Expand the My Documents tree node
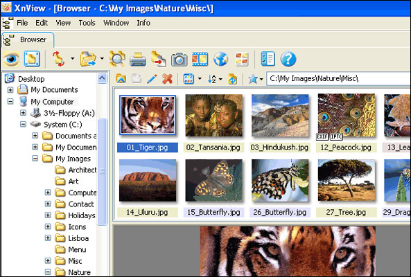 tap(10, 90)
